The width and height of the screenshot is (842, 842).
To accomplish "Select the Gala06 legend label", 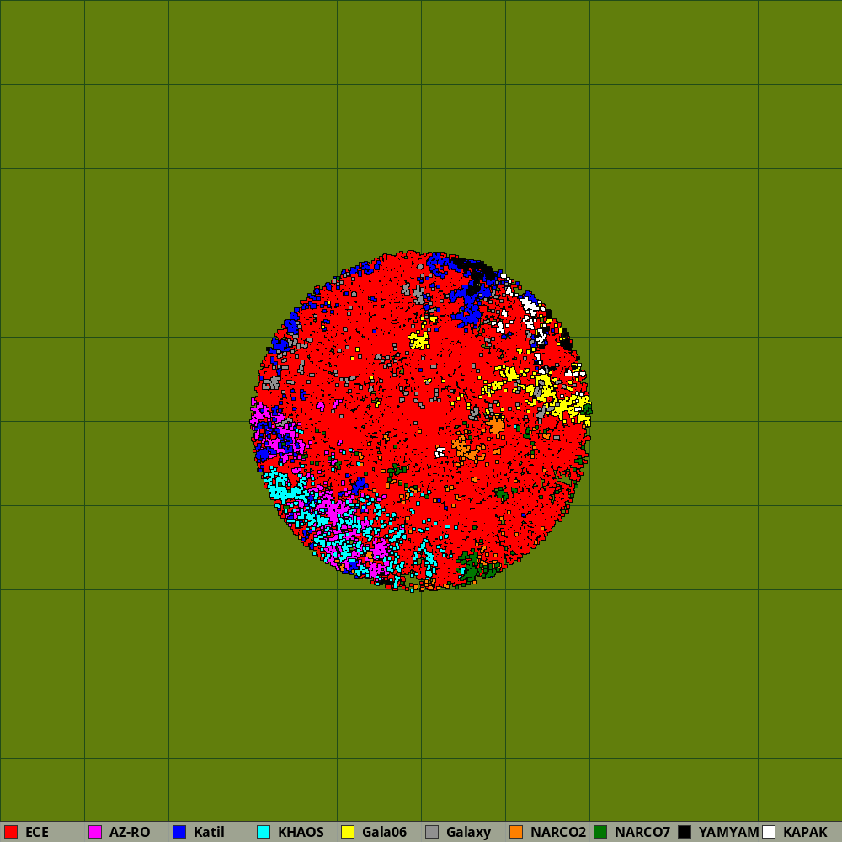I will (x=385, y=833).
